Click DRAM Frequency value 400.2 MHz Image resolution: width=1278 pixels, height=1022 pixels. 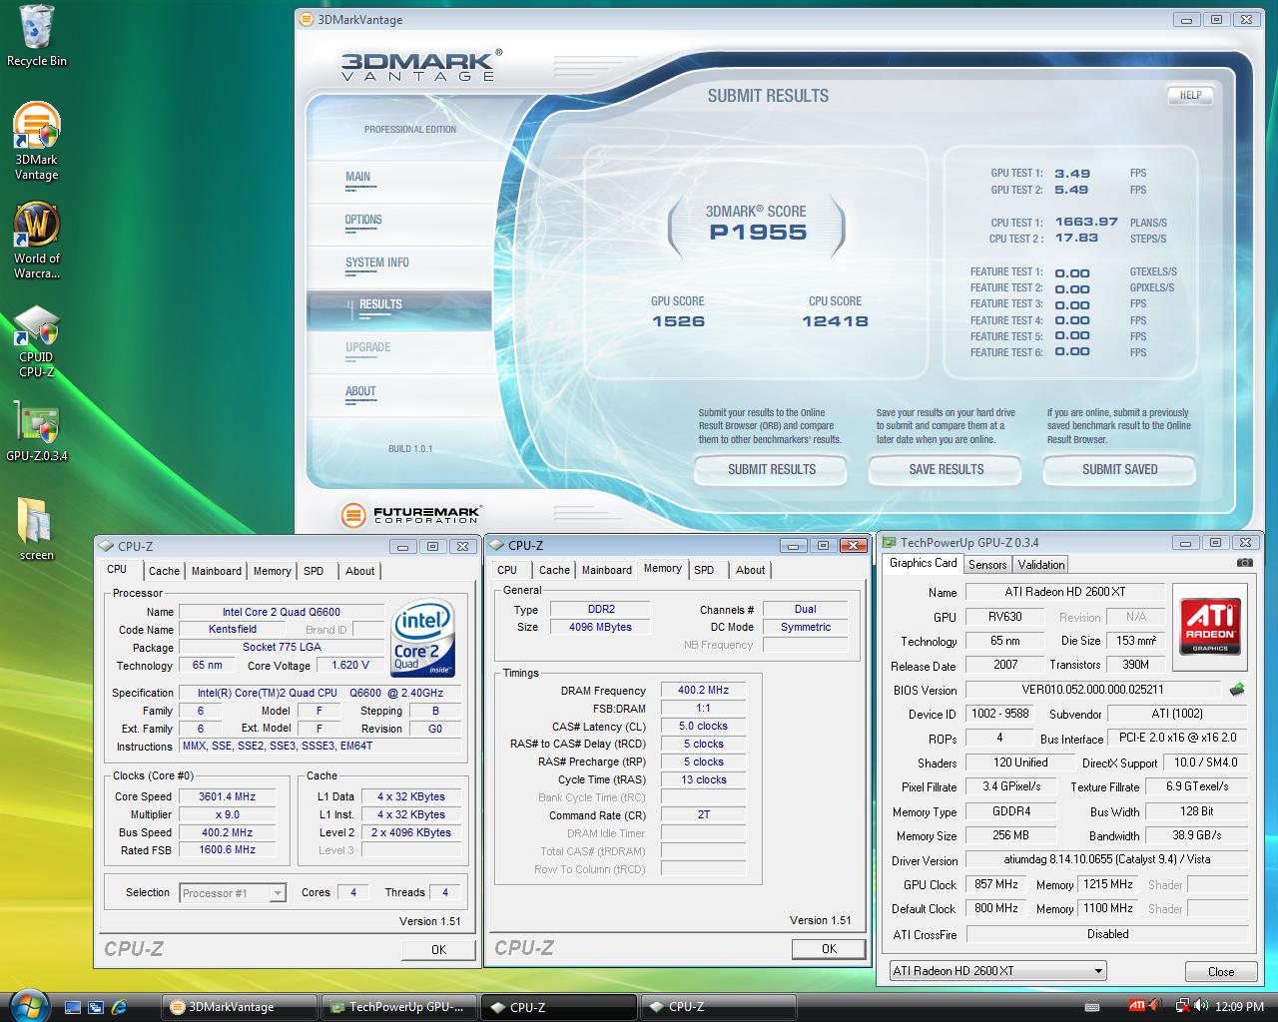704,690
